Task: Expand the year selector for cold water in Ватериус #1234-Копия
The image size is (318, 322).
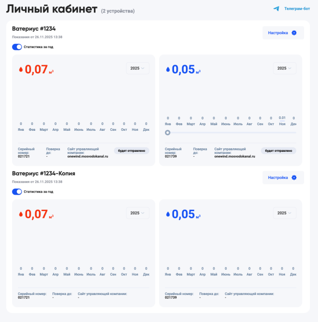Action: click(x=284, y=213)
